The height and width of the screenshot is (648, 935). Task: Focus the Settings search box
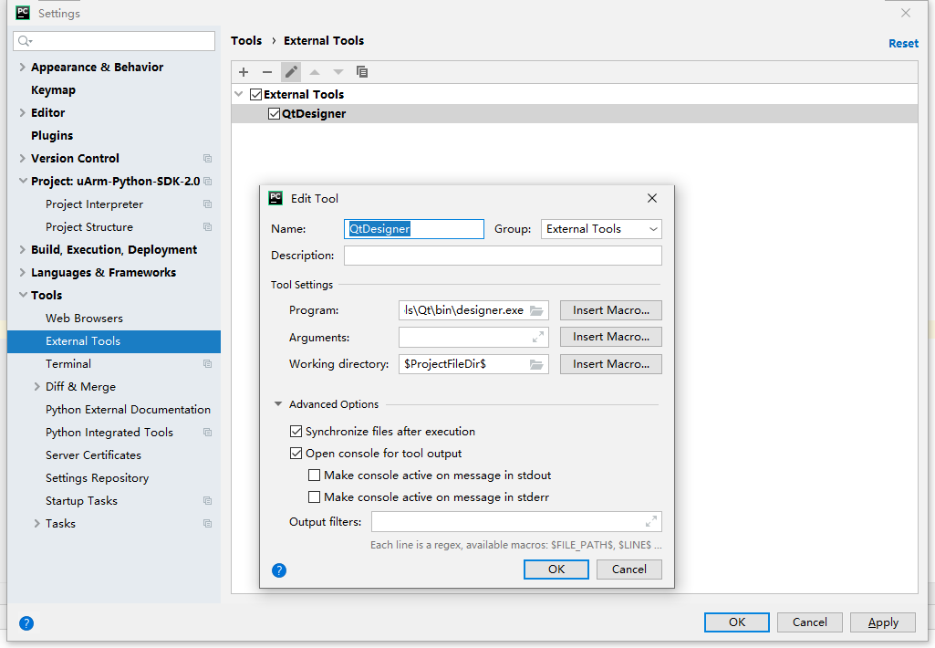click(x=114, y=41)
